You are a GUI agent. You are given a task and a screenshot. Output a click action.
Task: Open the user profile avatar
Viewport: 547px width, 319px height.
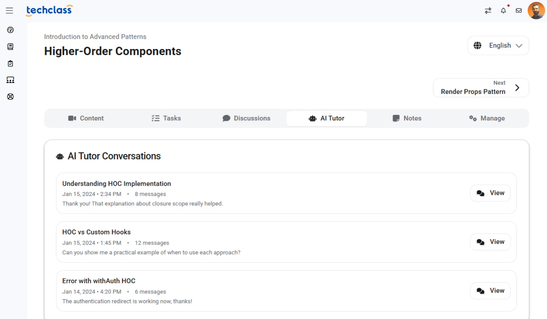[x=536, y=11]
